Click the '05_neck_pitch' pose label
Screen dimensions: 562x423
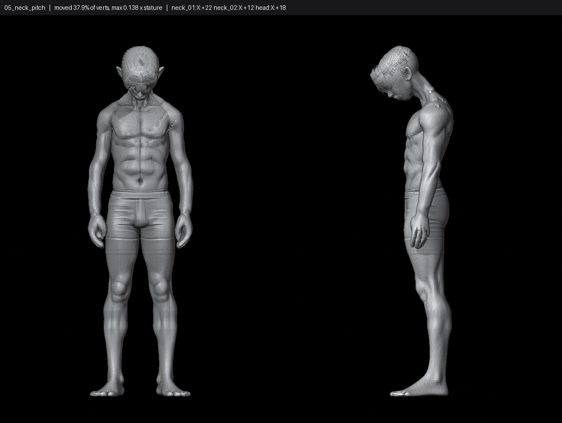click(x=24, y=8)
